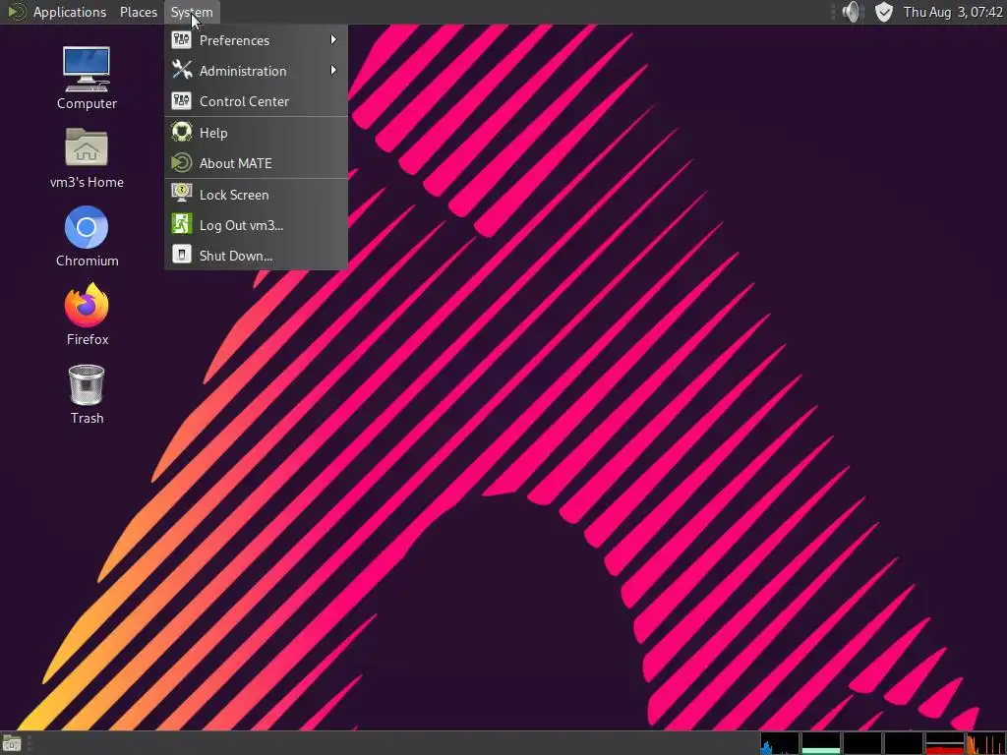This screenshot has width=1007, height=755.
Task: Click the green memory load graph
Action: coord(821,743)
